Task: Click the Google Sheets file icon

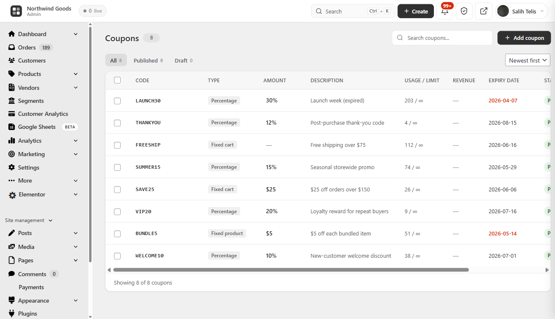Action: tap(12, 127)
